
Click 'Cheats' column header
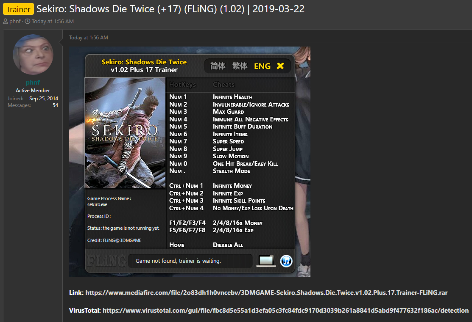223,85
